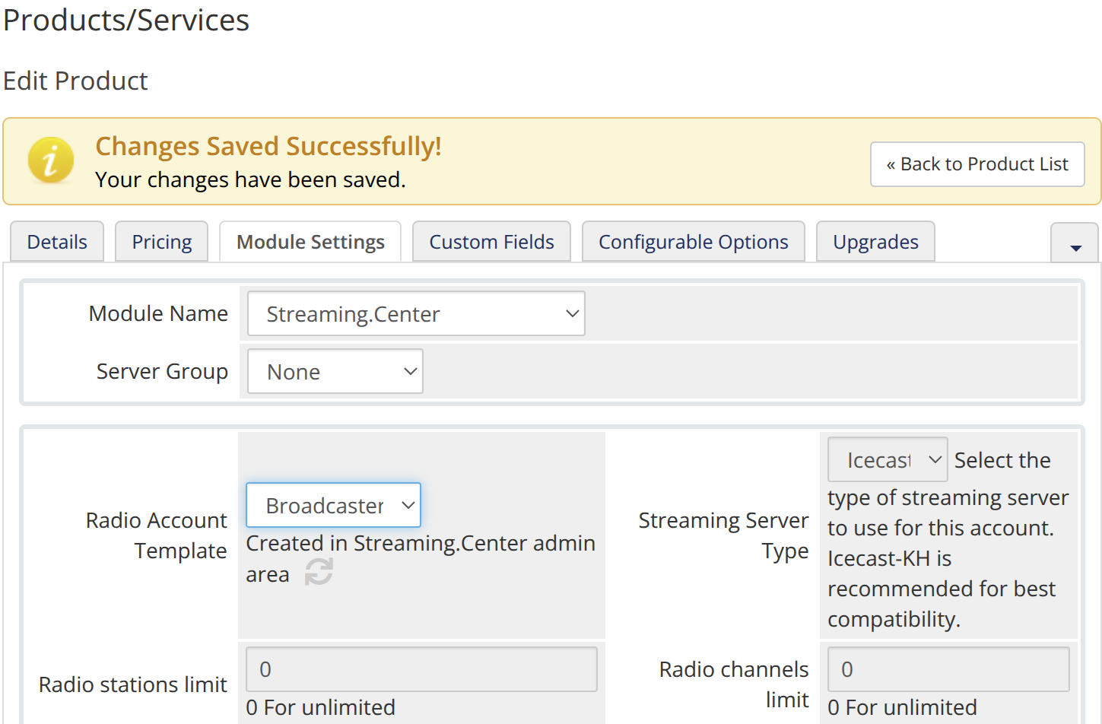This screenshot has height=724, width=1102.
Task: Open the Details tab
Action: coord(57,242)
